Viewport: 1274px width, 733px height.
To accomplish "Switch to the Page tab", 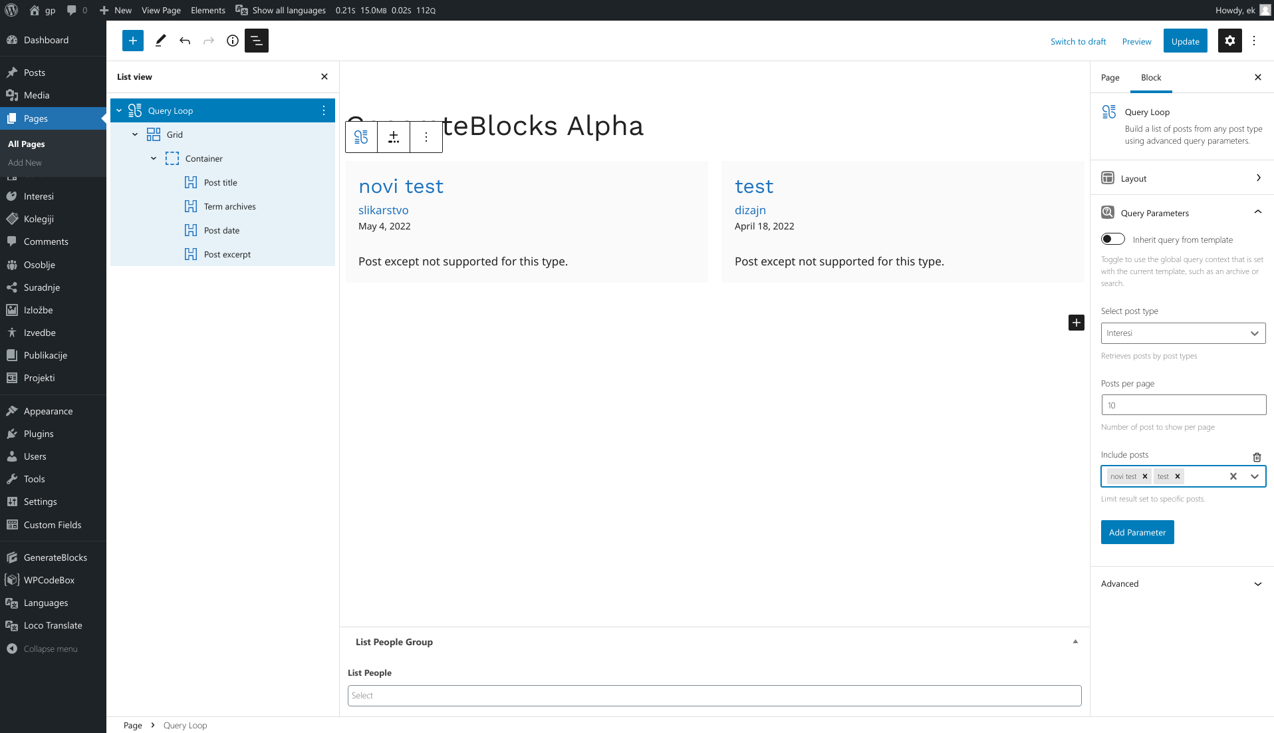I will point(1110,77).
